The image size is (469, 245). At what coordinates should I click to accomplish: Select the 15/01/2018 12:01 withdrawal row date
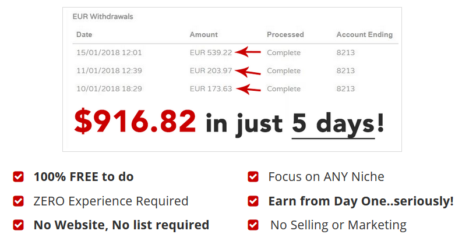pos(109,52)
